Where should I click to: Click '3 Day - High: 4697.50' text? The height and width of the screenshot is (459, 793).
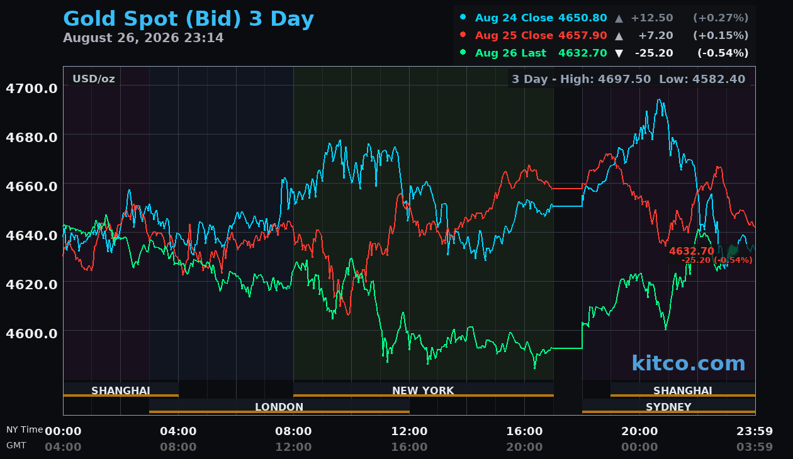pyautogui.click(x=581, y=79)
